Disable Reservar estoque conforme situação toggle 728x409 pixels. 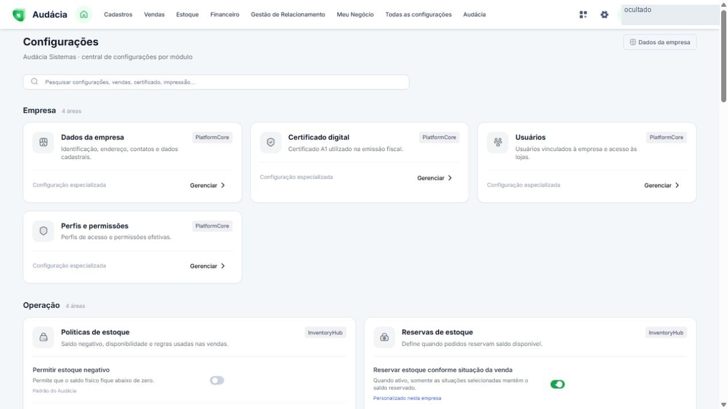point(558,384)
